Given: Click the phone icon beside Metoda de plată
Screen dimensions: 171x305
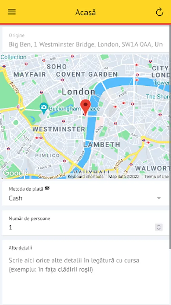Looking at the screenshot, I should pos(47,188).
